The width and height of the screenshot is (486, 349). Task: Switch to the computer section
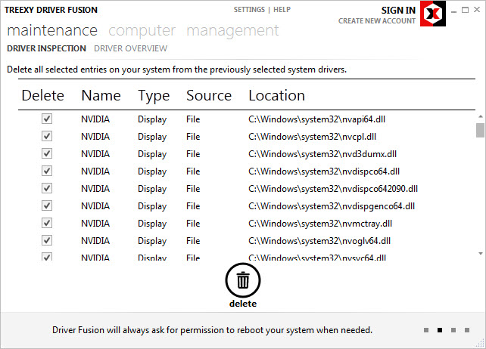142,31
